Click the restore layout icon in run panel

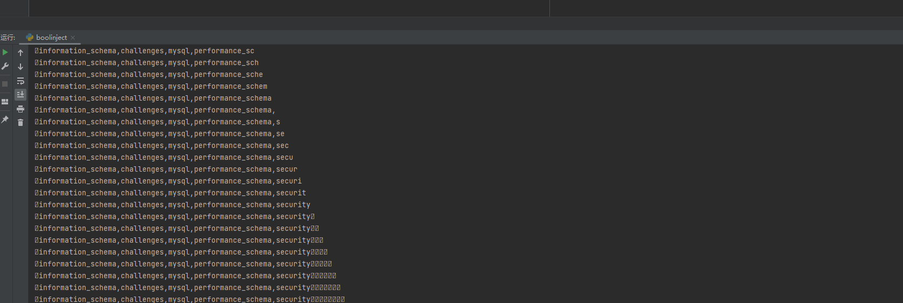point(5,102)
